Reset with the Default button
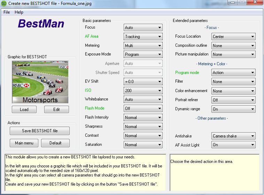The width and height of the screenshot is (264, 195). tap(55, 143)
